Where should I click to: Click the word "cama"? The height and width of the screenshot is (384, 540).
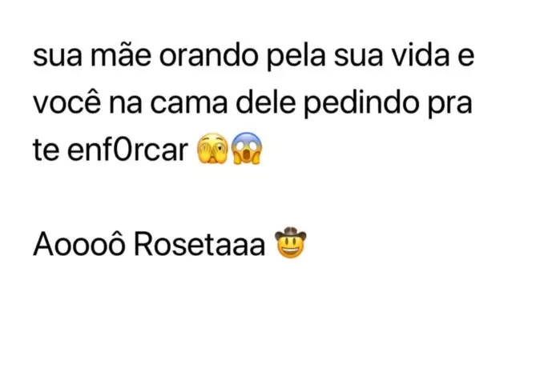click(189, 104)
